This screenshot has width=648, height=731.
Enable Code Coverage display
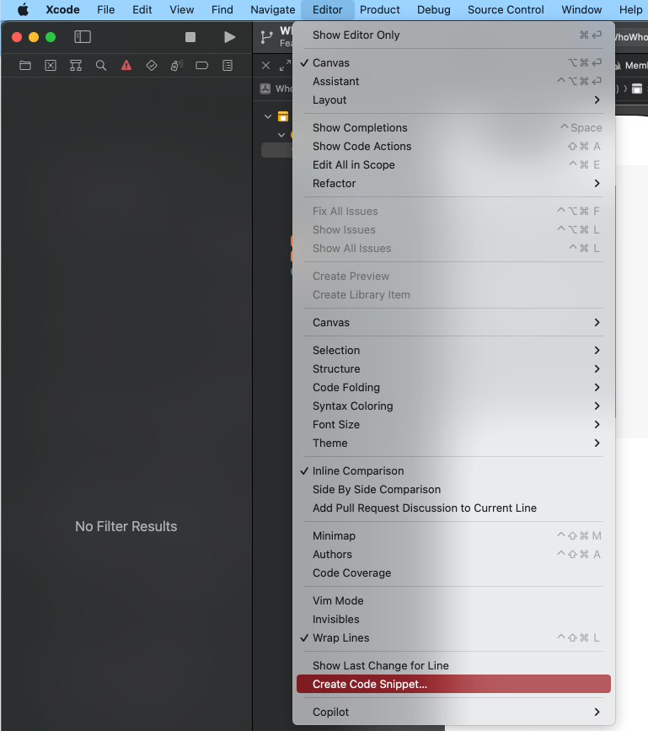453,573
